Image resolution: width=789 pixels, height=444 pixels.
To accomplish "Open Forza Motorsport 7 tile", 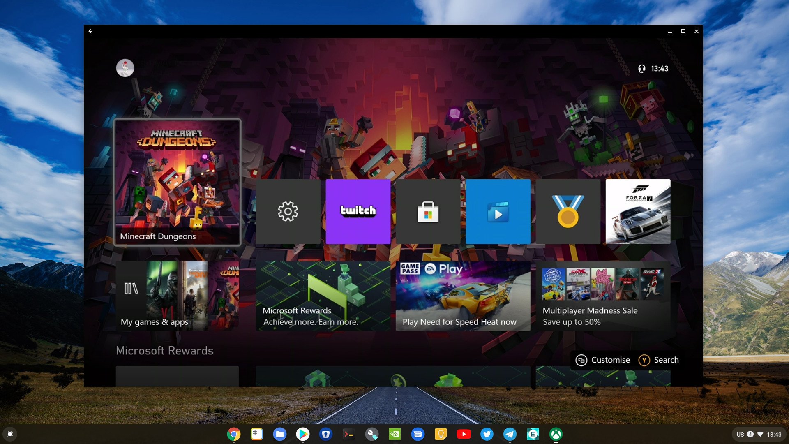I will [x=638, y=211].
